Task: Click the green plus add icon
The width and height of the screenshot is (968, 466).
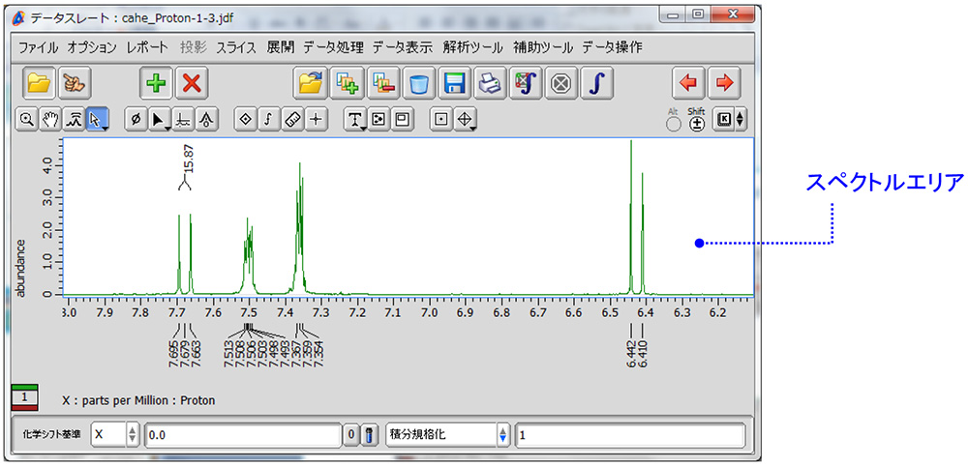Action: (156, 83)
